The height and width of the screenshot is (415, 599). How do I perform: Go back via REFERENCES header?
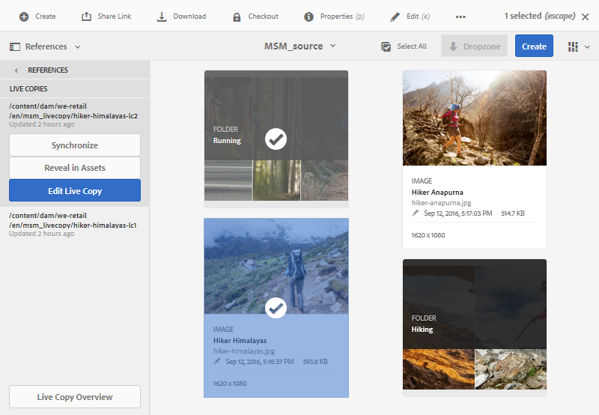(16, 70)
